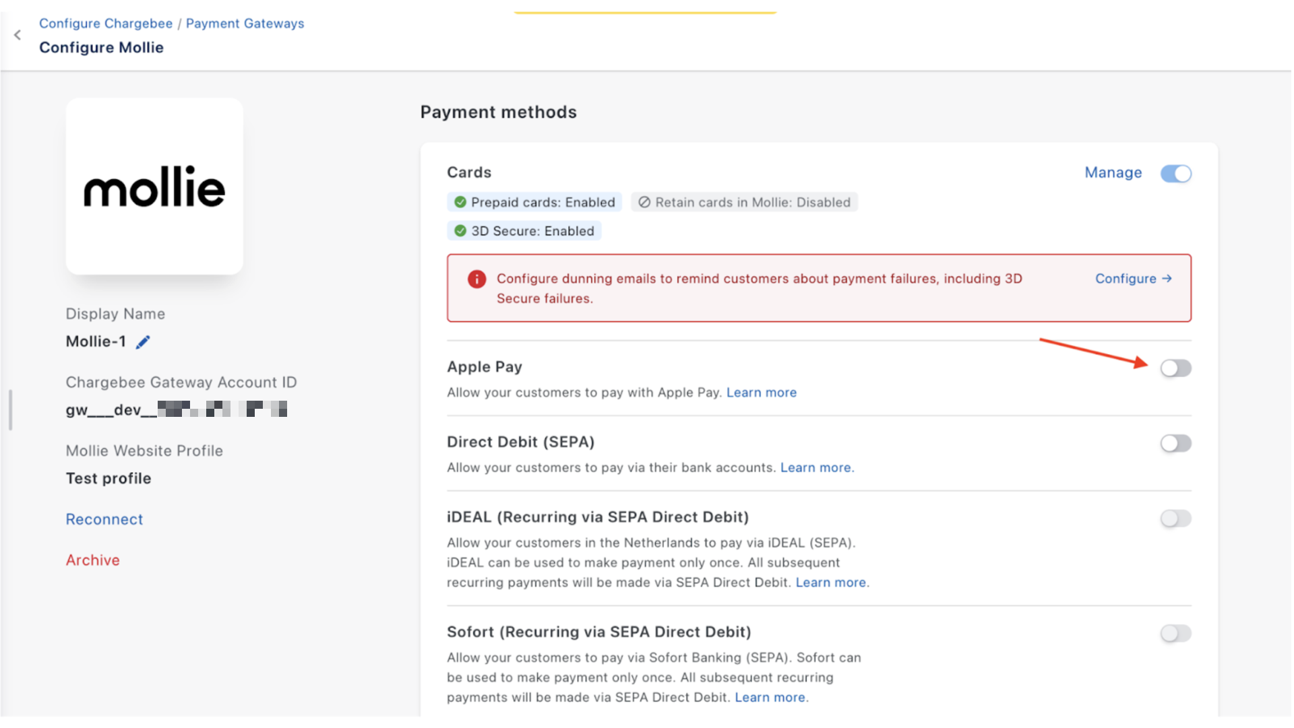Click the back arrow chevron icon

18,35
